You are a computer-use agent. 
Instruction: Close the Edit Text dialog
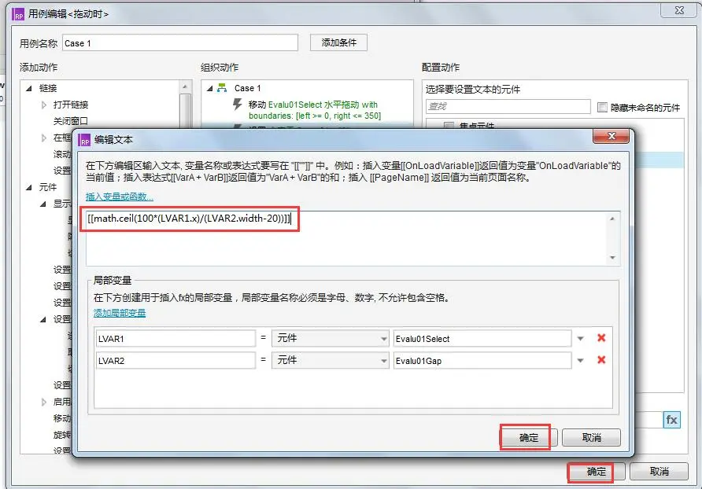point(611,136)
